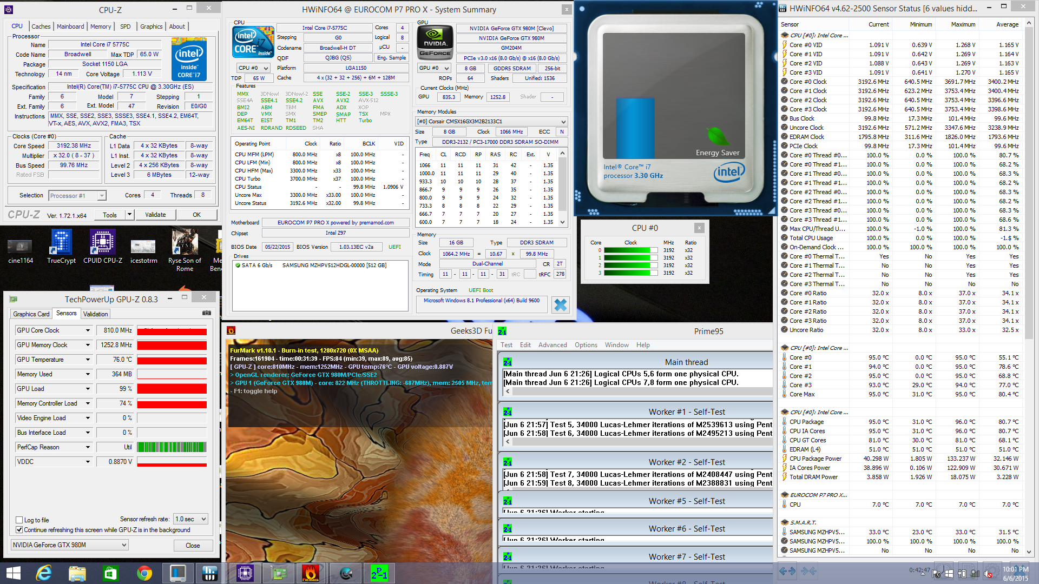Select the SAMSUNG MZHPV512HDGL drive entry
The image size is (1039, 584).
(320, 266)
